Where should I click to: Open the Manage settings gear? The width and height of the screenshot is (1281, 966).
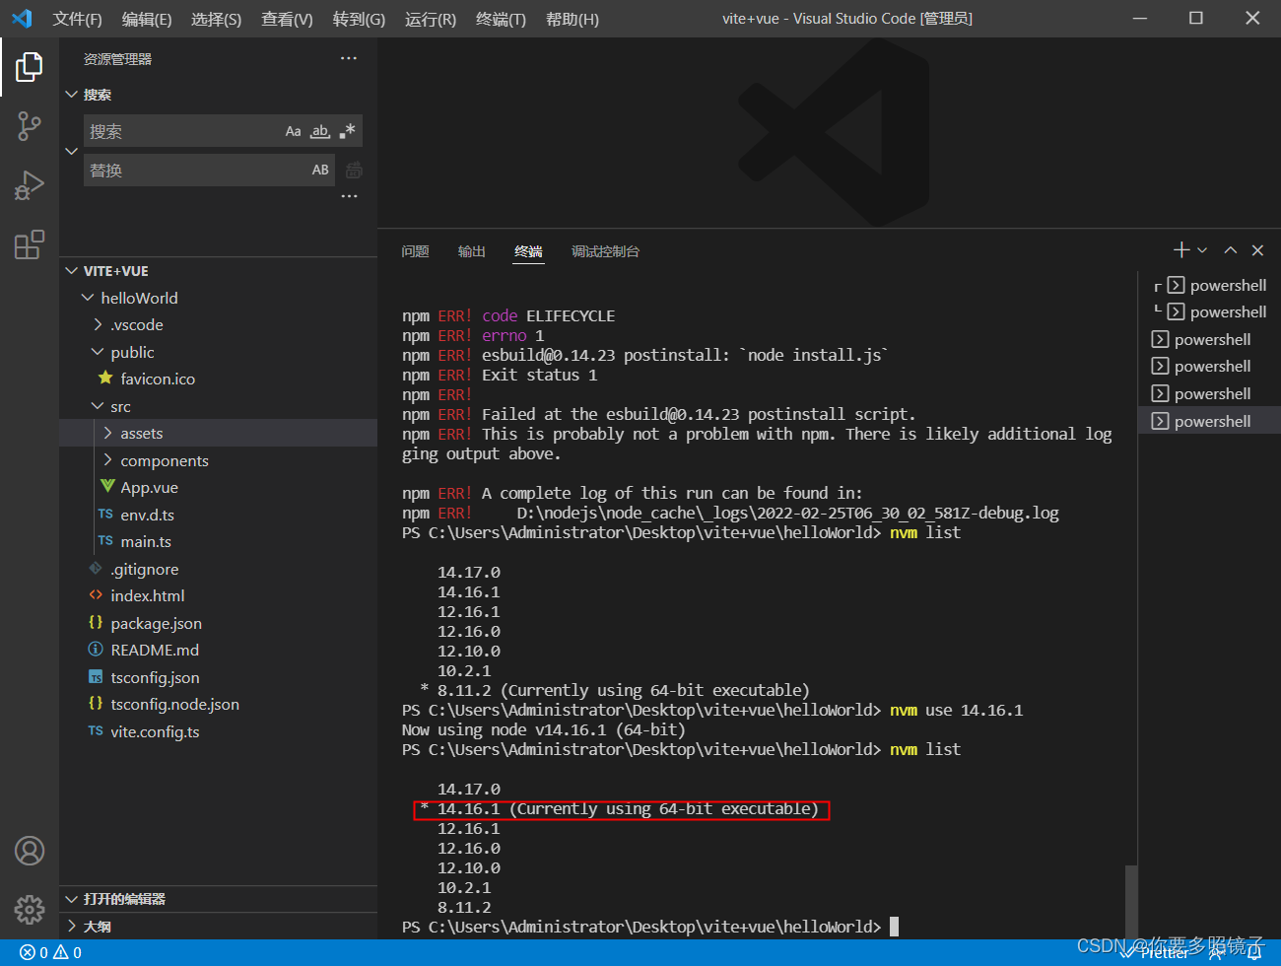point(30,909)
